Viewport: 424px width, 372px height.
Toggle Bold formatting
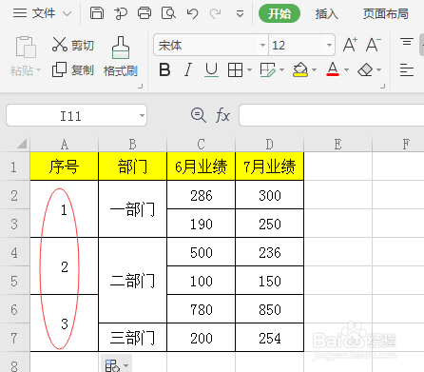coord(164,69)
